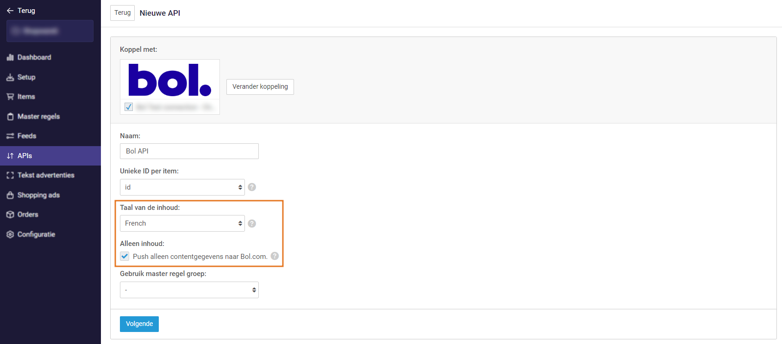Click the Items shopping cart icon
This screenshot has width=782, height=344.
tap(10, 97)
